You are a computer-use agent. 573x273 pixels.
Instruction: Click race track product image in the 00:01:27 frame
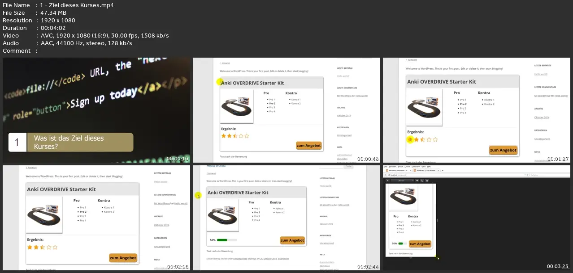click(x=424, y=108)
